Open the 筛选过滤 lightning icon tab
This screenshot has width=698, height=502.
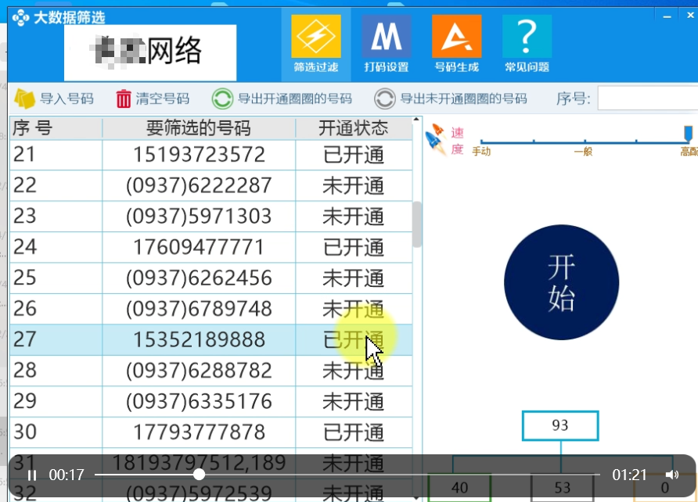tap(316, 38)
